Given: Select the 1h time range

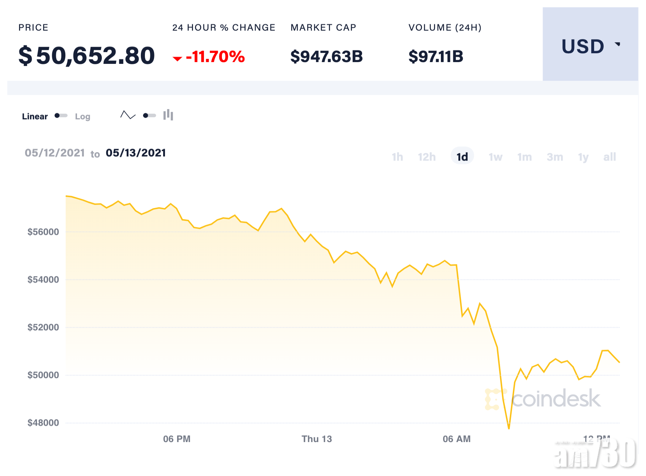Looking at the screenshot, I should pyautogui.click(x=397, y=157).
